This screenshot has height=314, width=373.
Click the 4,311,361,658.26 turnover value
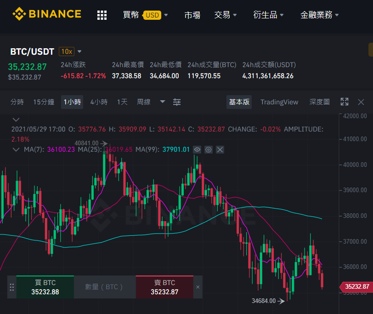[x=268, y=76]
